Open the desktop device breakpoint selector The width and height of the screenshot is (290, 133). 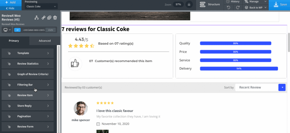pyautogui.click(x=7, y=30)
